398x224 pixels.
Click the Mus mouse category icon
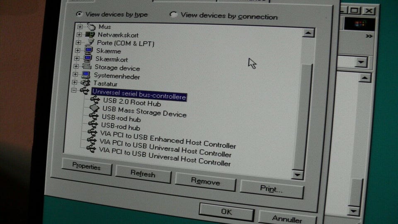click(91, 27)
